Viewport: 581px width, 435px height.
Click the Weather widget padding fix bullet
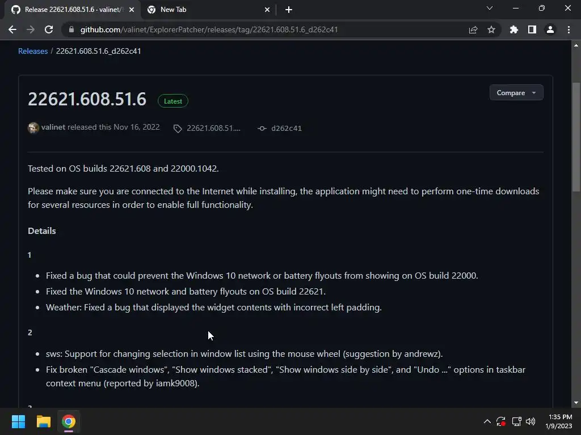tap(214, 308)
